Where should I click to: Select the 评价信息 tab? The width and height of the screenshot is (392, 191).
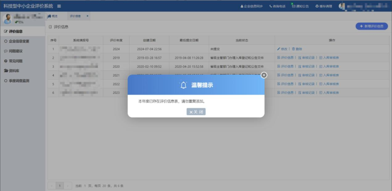(x=75, y=16)
